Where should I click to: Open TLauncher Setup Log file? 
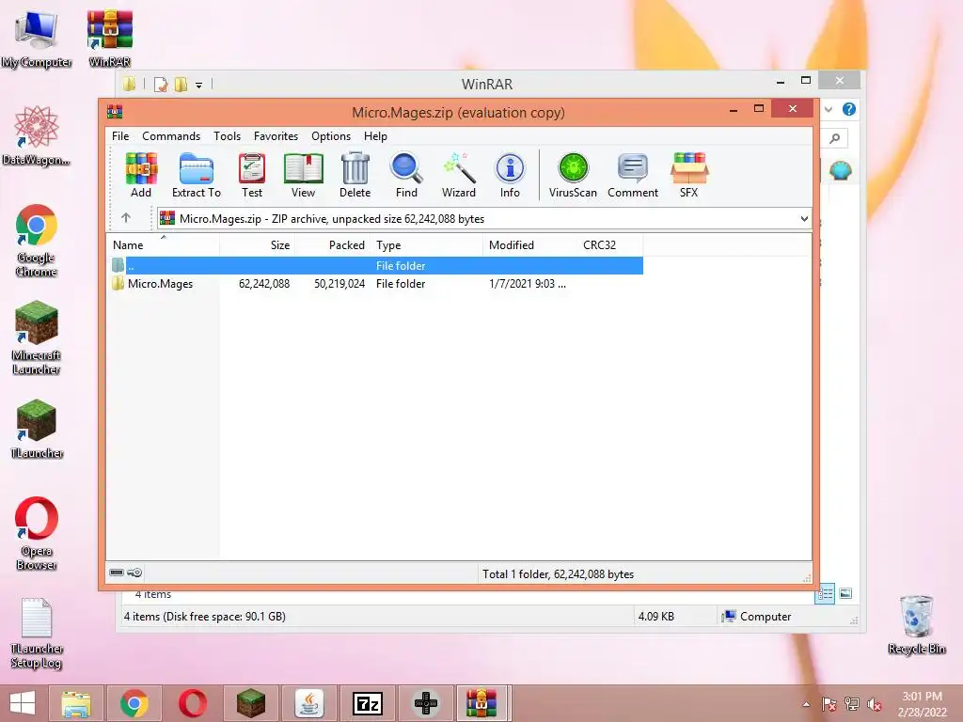37,633
